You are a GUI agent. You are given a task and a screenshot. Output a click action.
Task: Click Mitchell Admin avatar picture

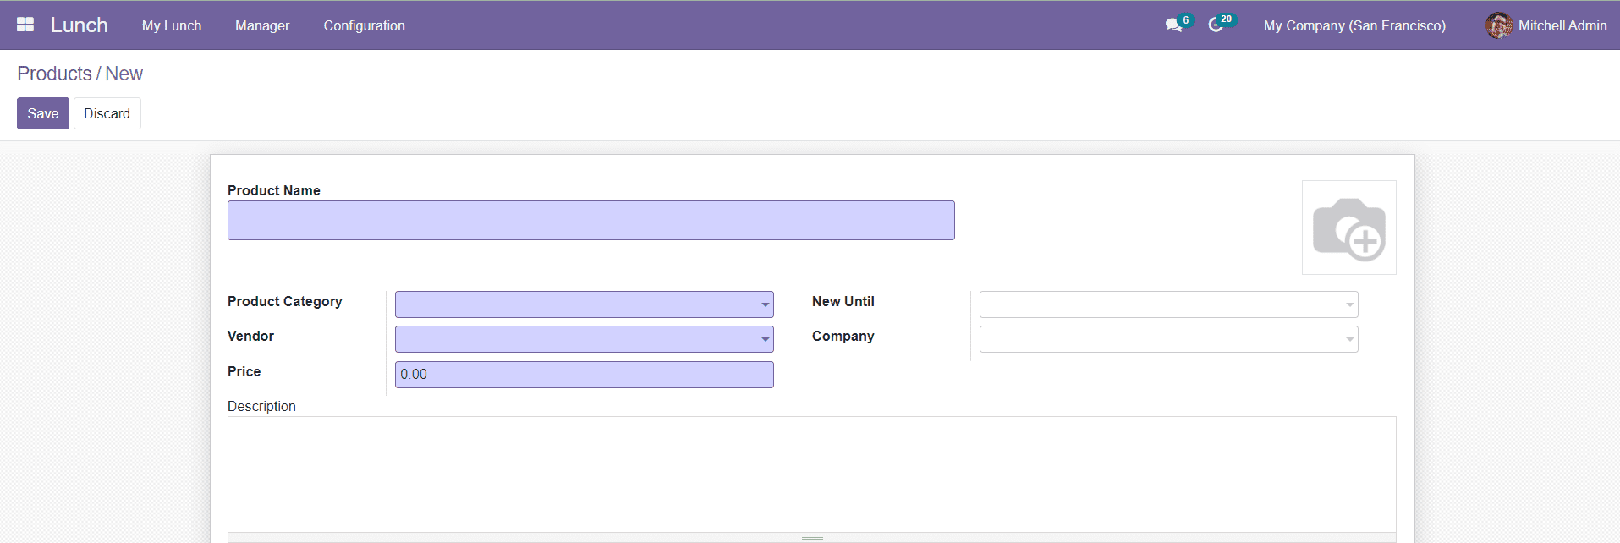pos(1499,25)
